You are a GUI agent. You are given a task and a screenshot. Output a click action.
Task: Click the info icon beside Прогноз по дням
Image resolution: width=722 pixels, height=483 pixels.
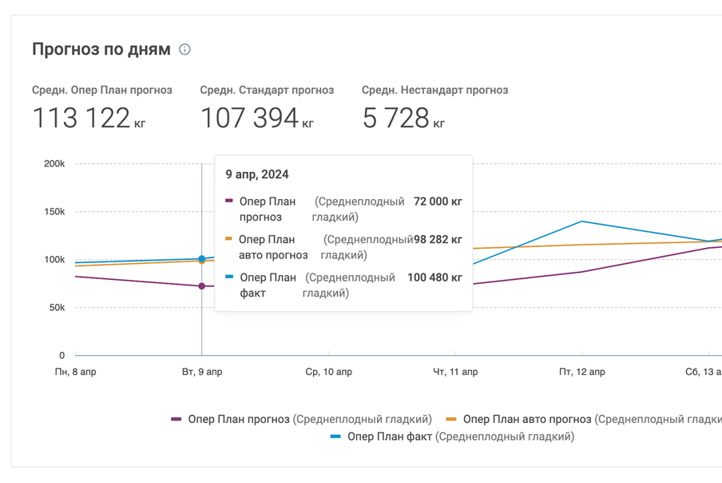click(184, 50)
